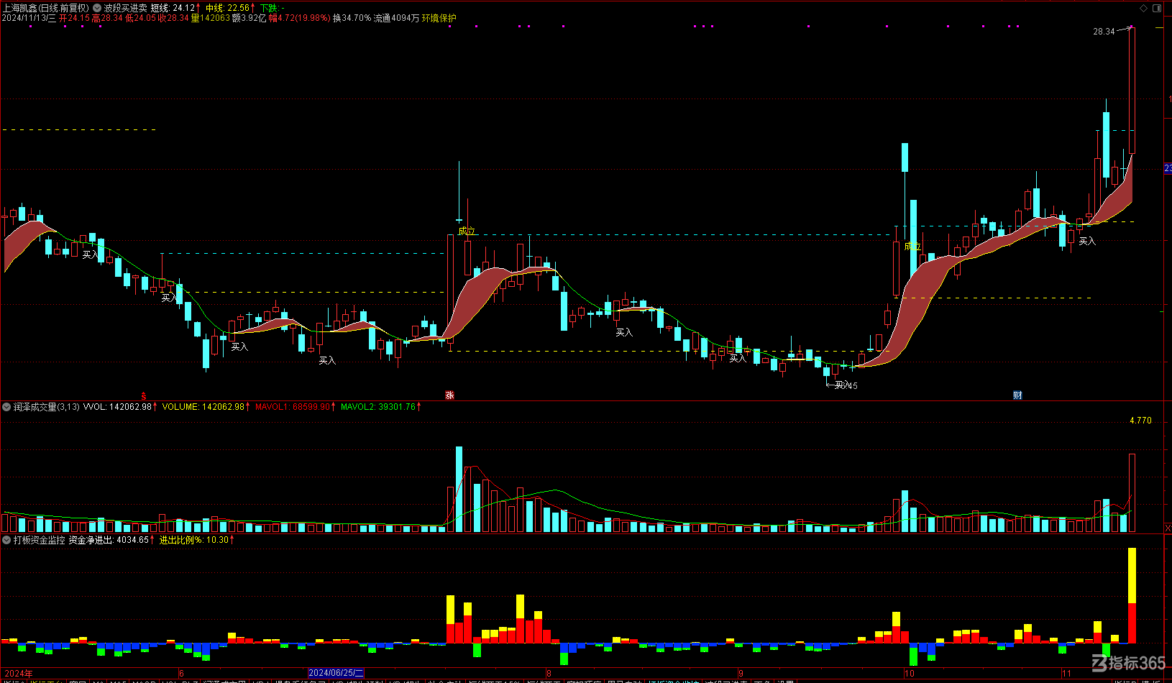Viewport: 1172px width, 683px height.
Task: Click the 2024年 year label on axis
Action: pyautogui.click(x=18, y=674)
